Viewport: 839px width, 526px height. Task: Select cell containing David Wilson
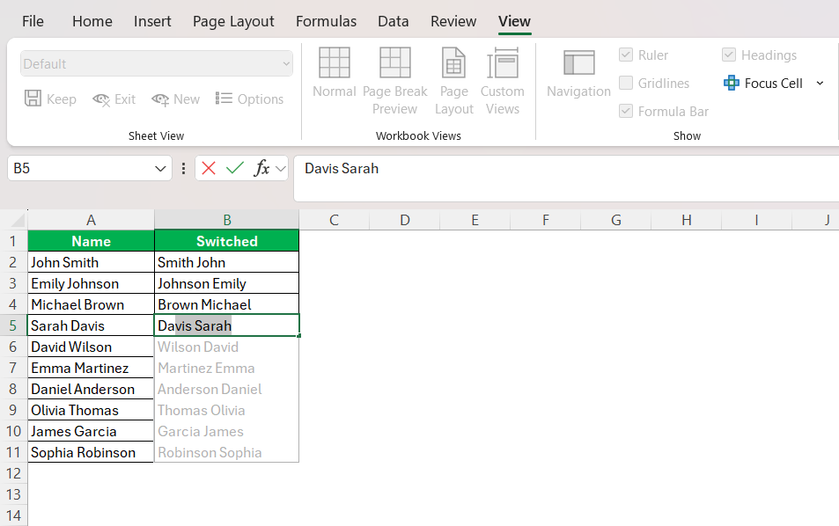tap(91, 347)
